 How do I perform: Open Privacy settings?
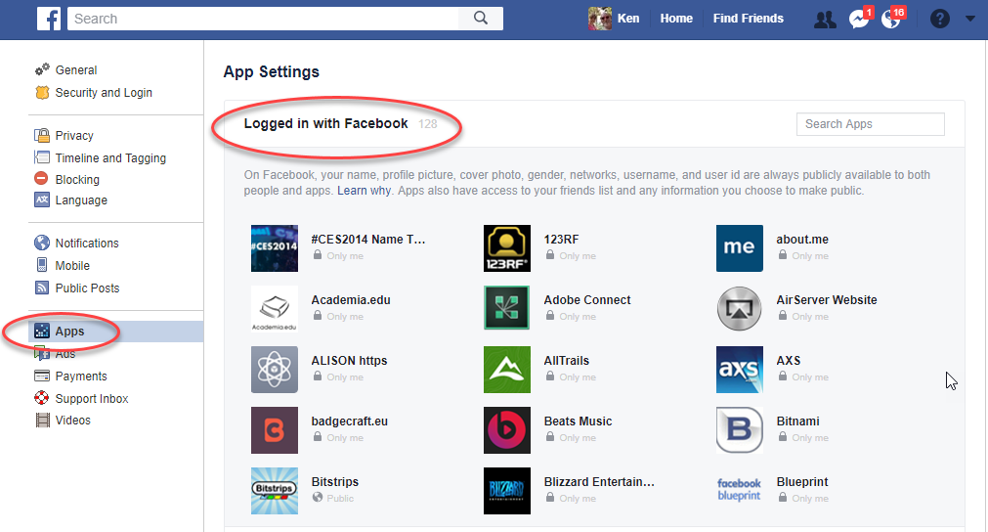(73, 136)
